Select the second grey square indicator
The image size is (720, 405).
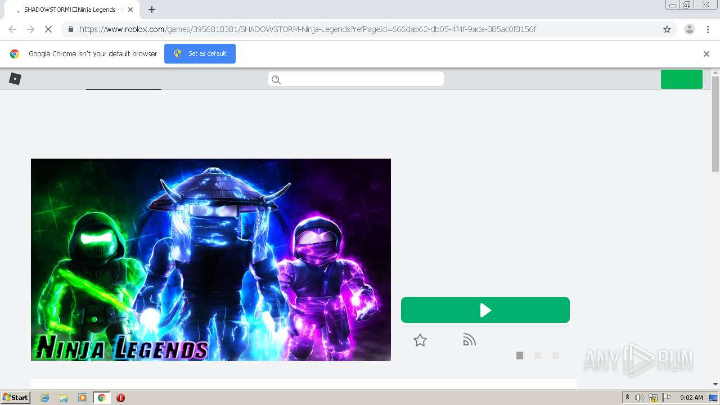click(x=538, y=355)
